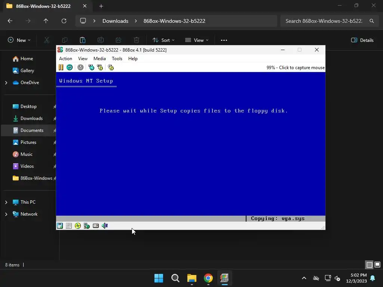
Task: Open Downloads in Explorer sidebar
Action: (31, 118)
